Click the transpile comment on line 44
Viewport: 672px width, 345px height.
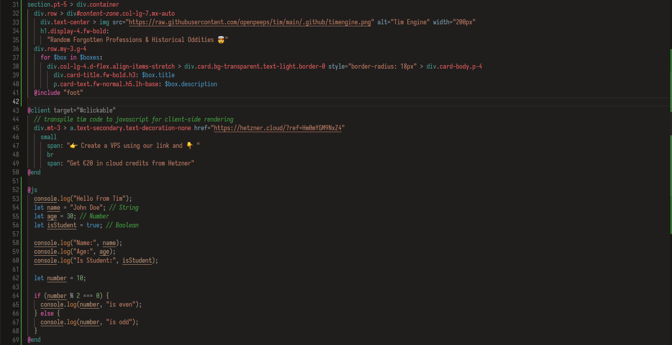pyautogui.click(x=134, y=120)
